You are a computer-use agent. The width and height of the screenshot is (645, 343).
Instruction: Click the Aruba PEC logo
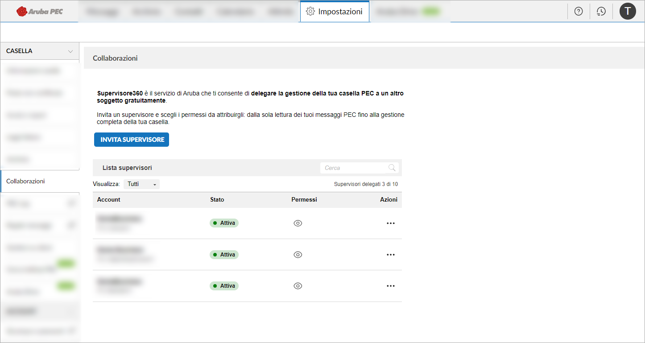tap(39, 11)
